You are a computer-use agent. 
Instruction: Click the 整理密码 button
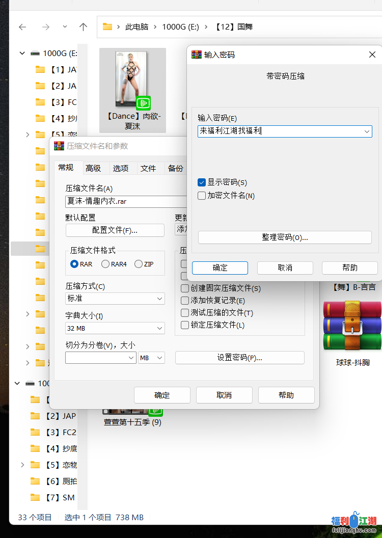pyautogui.click(x=285, y=237)
